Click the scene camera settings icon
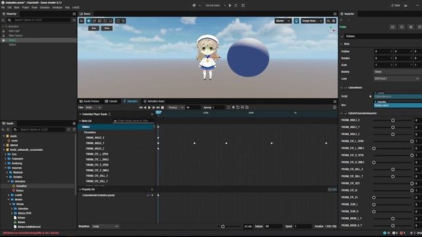Viewport: 422px width, 237px height. pyautogui.click(x=328, y=20)
